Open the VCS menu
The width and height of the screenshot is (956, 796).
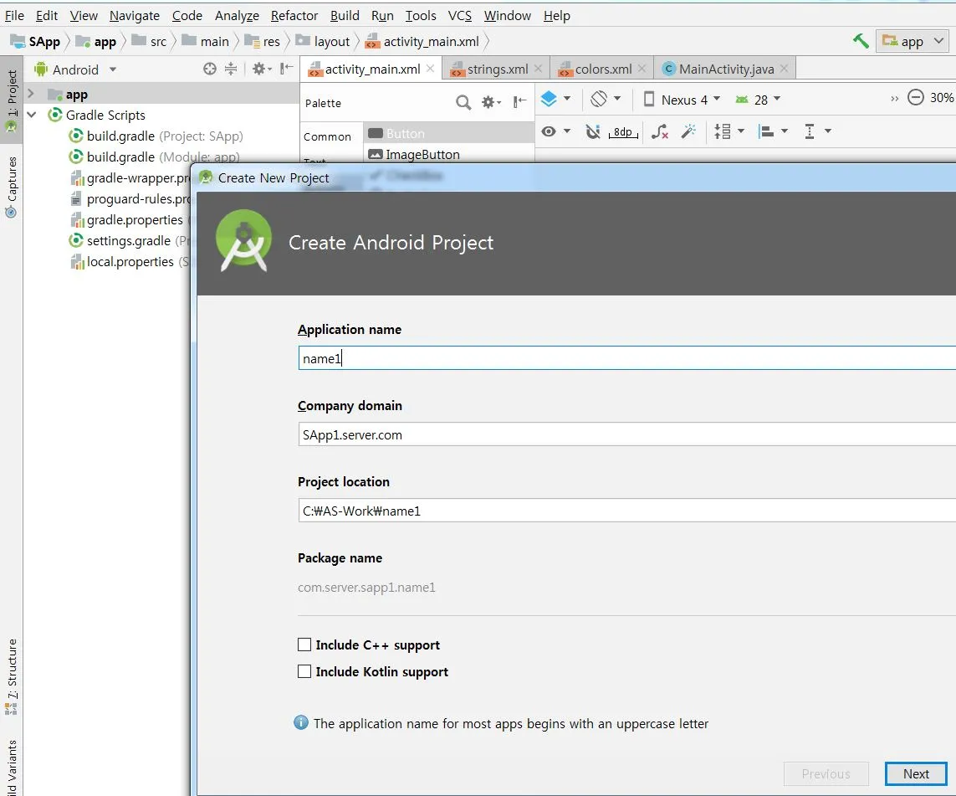point(460,15)
